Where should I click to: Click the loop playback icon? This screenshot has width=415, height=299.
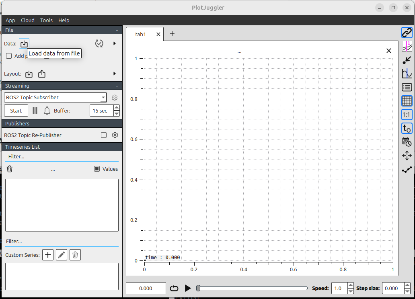pos(174,288)
